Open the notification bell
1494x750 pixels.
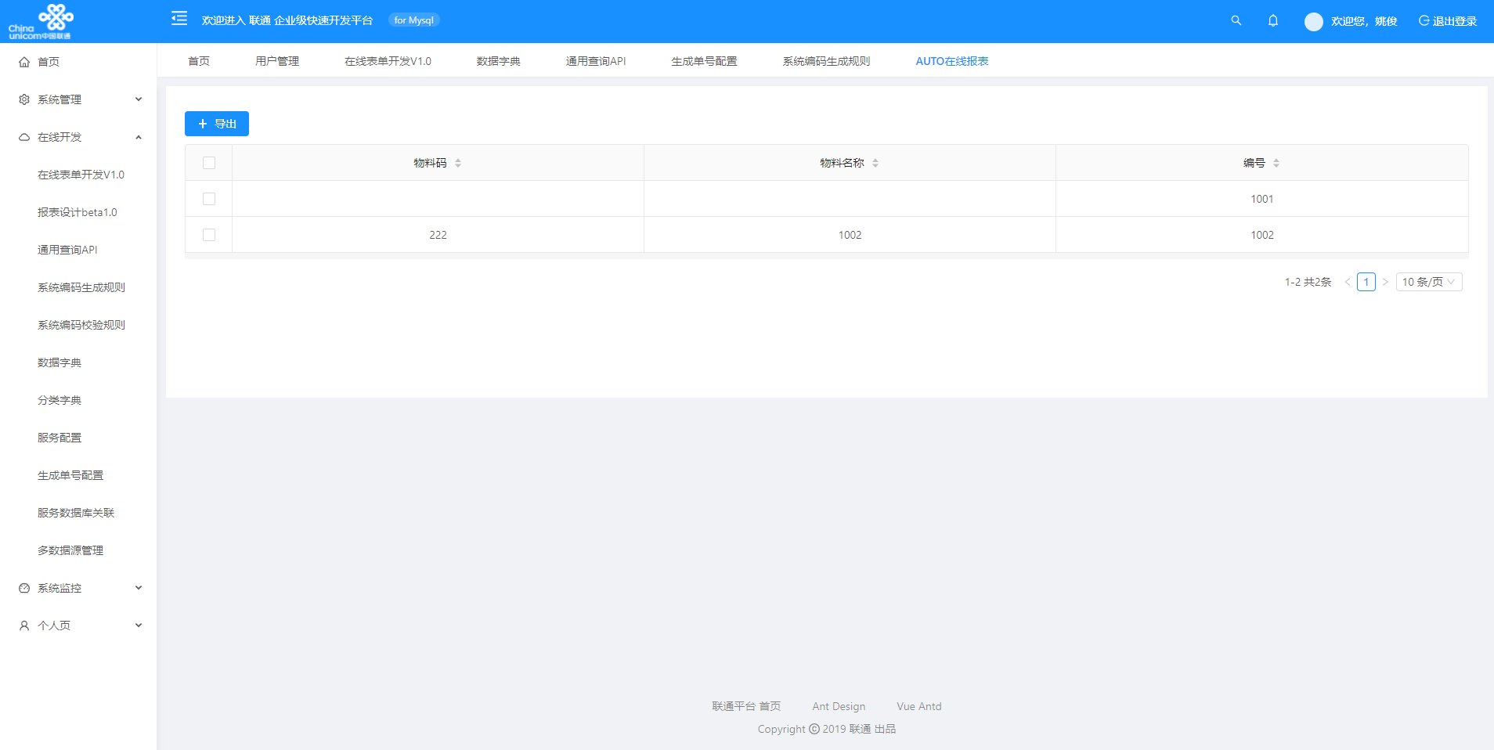(1273, 20)
